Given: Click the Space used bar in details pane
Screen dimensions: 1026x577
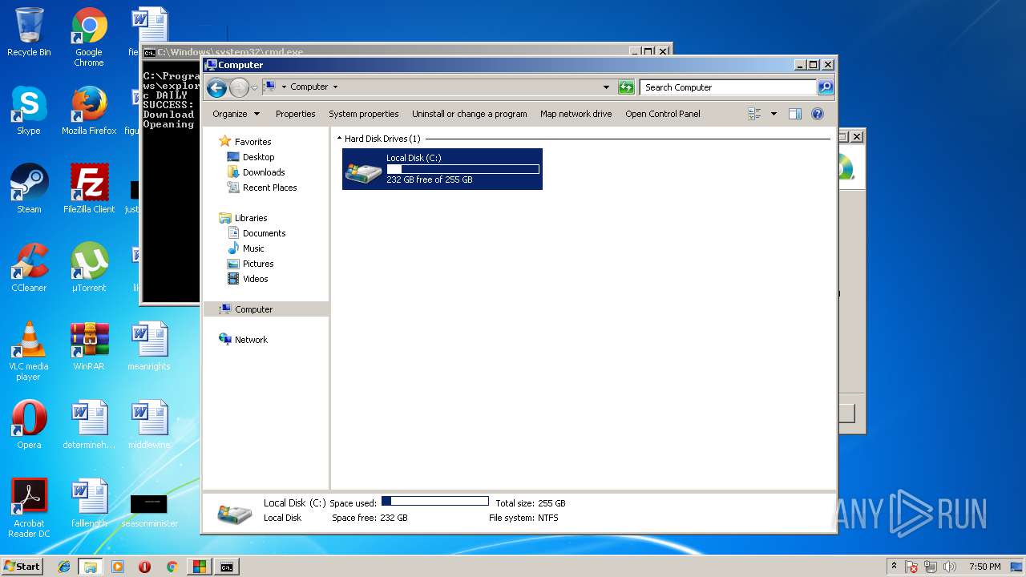Looking at the screenshot, I should (x=434, y=502).
